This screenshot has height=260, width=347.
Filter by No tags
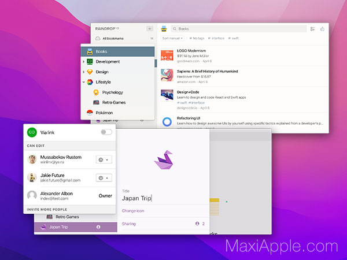[x=197, y=39]
